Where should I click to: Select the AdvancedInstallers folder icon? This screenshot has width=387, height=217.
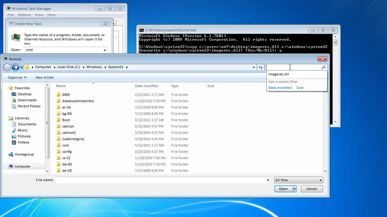[x=59, y=101]
